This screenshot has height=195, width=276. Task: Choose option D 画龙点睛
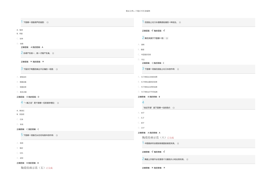(x=23, y=92)
